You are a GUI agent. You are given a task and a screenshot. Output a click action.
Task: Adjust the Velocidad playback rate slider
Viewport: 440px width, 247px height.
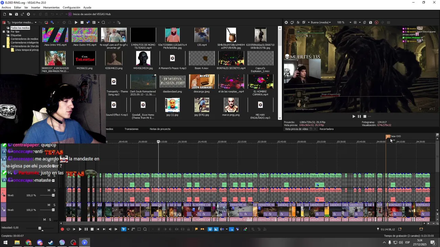(40, 228)
